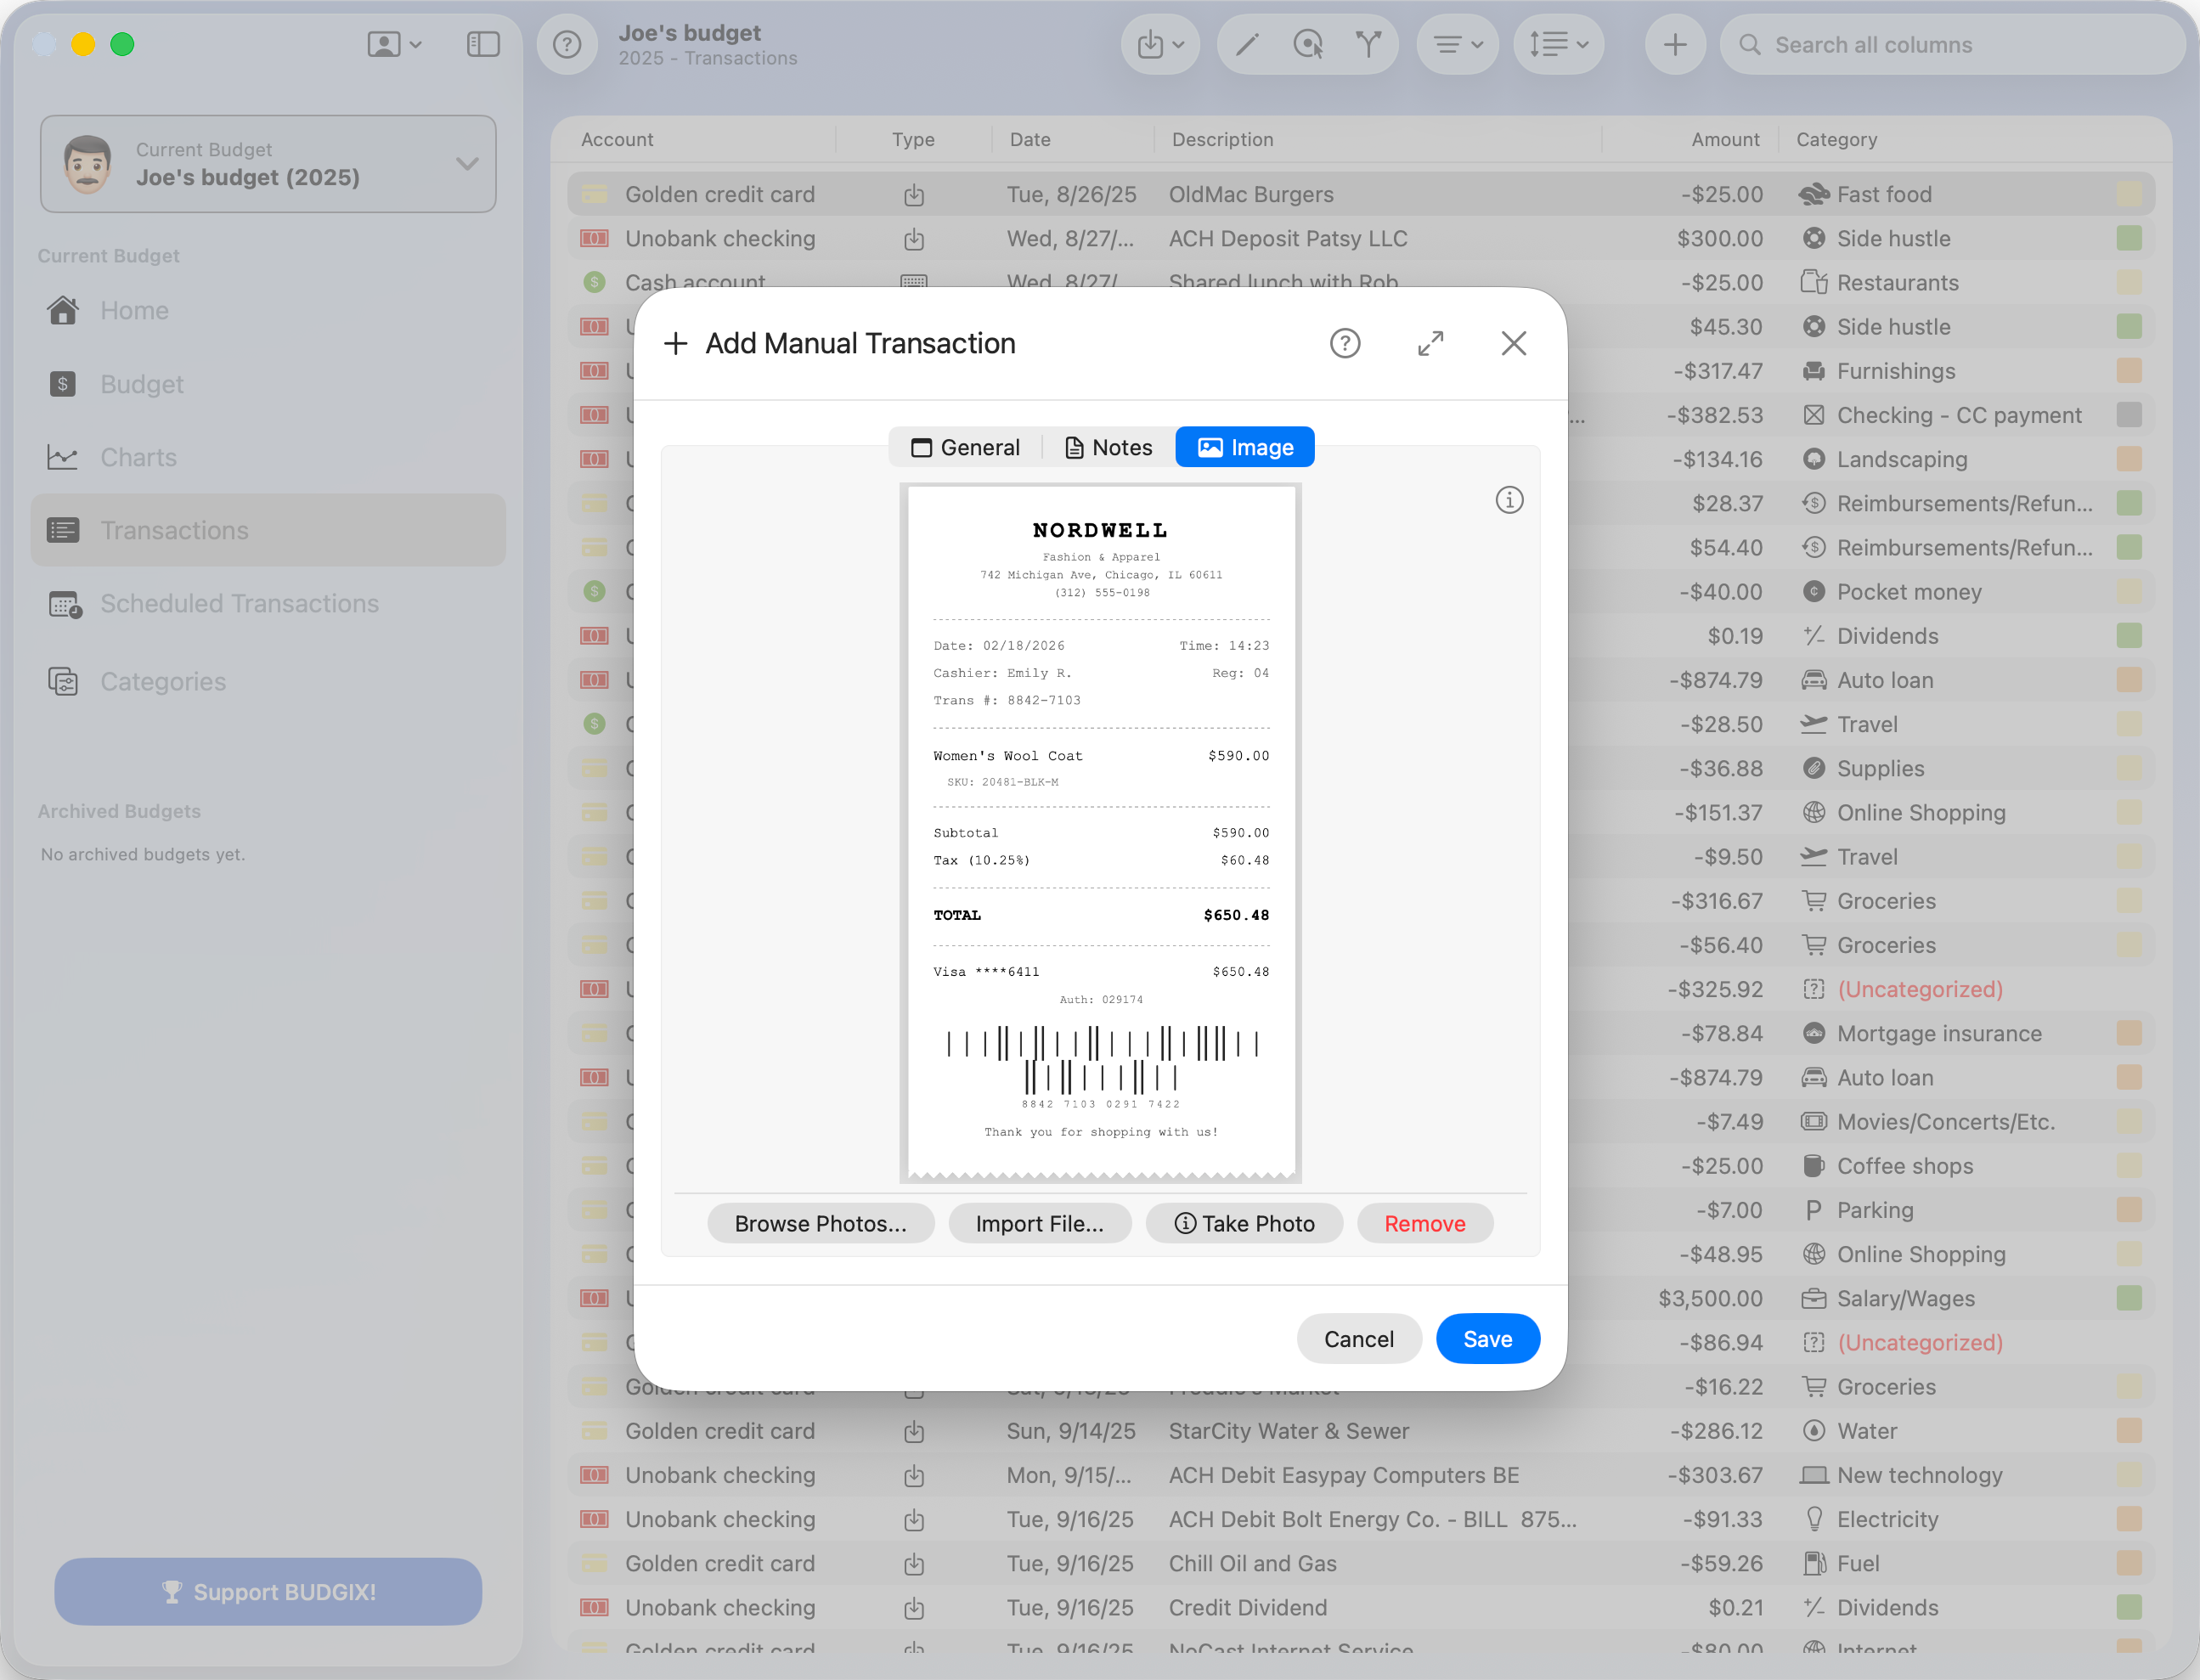The width and height of the screenshot is (2200, 1680).
Task: Click the Search all columns field
Action: (x=1950, y=44)
